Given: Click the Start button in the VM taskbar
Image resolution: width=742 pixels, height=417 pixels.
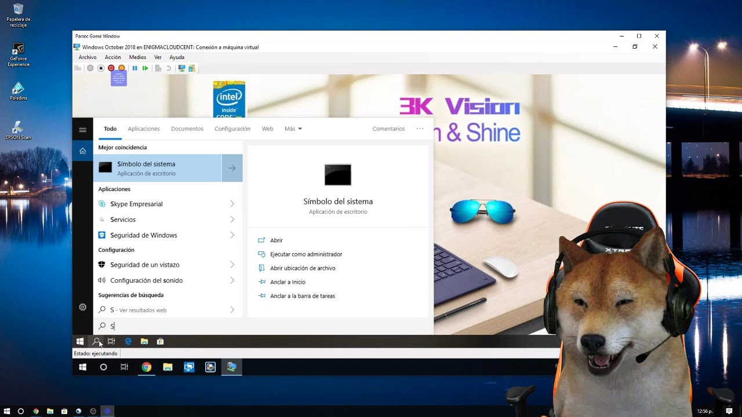Looking at the screenshot, I should coord(80,342).
